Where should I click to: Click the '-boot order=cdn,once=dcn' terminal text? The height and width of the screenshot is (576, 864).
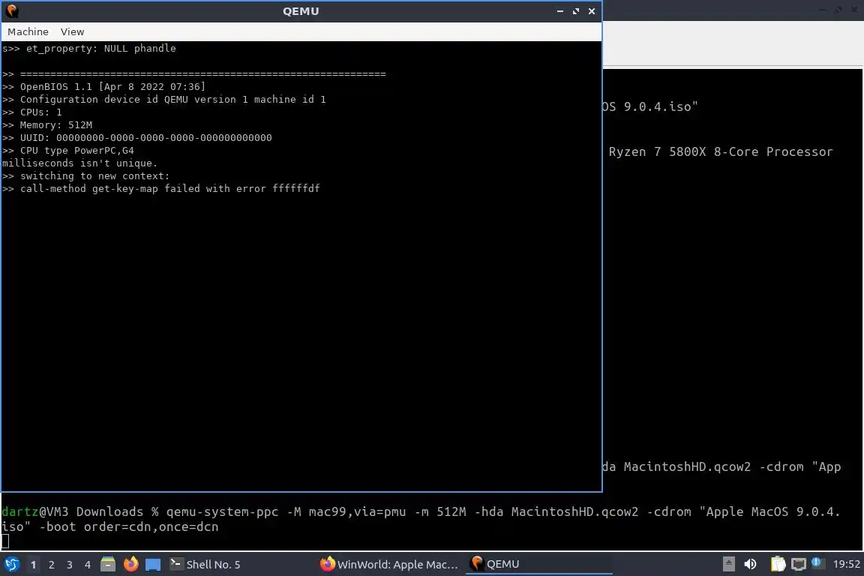click(128, 527)
